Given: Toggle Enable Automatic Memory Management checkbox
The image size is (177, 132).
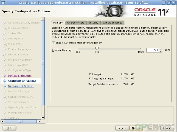Looking at the screenshot, I should pos(54,43).
